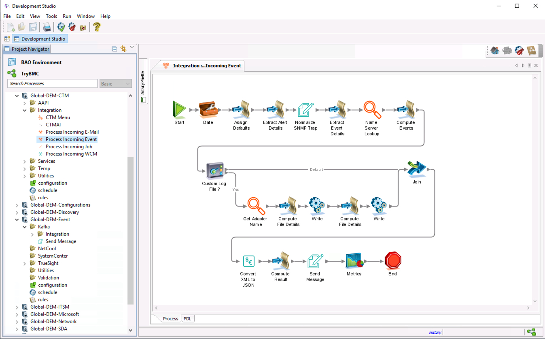The width and height of the screenshot is (545, 339).
Task: Open help via the yellow question mark
Action: [97, 27]
